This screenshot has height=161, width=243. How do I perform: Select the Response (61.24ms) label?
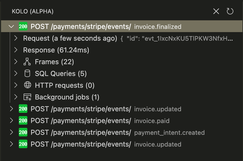[56, 50]
